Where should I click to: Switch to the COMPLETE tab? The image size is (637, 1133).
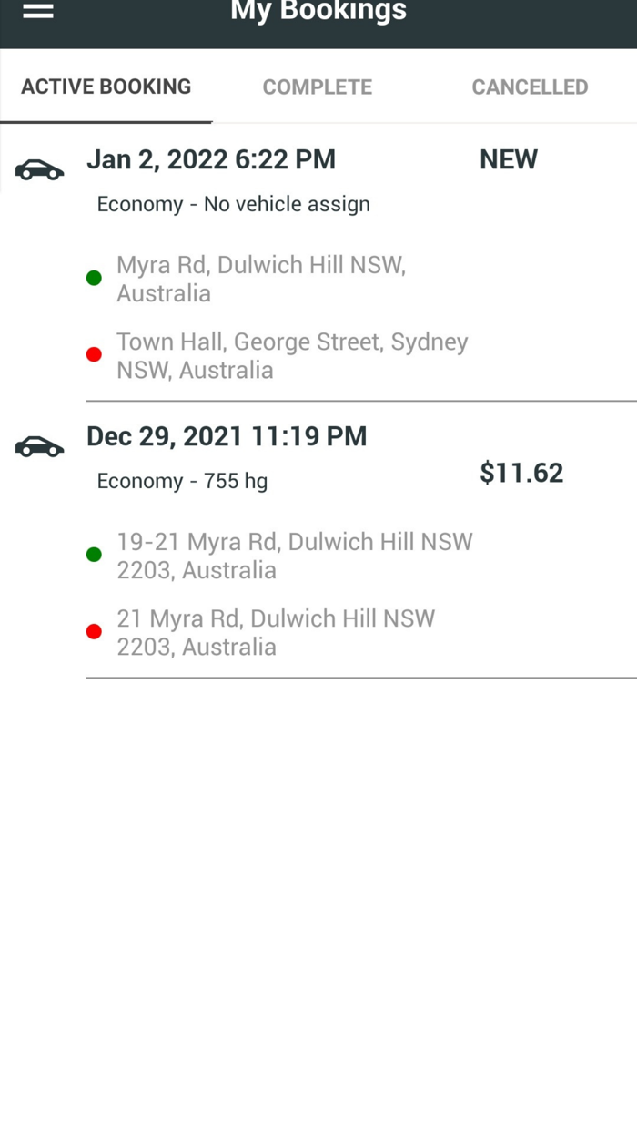click(318, 87)
